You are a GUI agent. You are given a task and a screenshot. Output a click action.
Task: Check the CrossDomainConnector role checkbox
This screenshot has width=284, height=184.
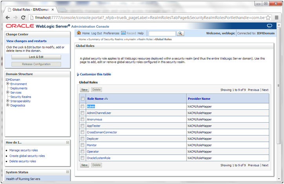pyautogui.click(x=82, y=132)
